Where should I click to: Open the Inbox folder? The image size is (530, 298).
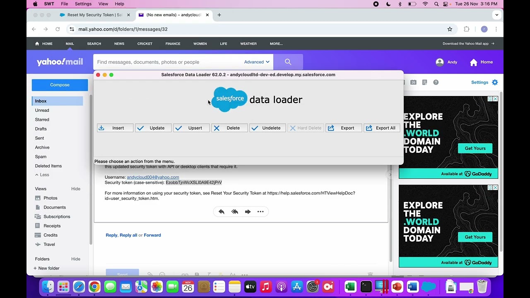[57, 101]
